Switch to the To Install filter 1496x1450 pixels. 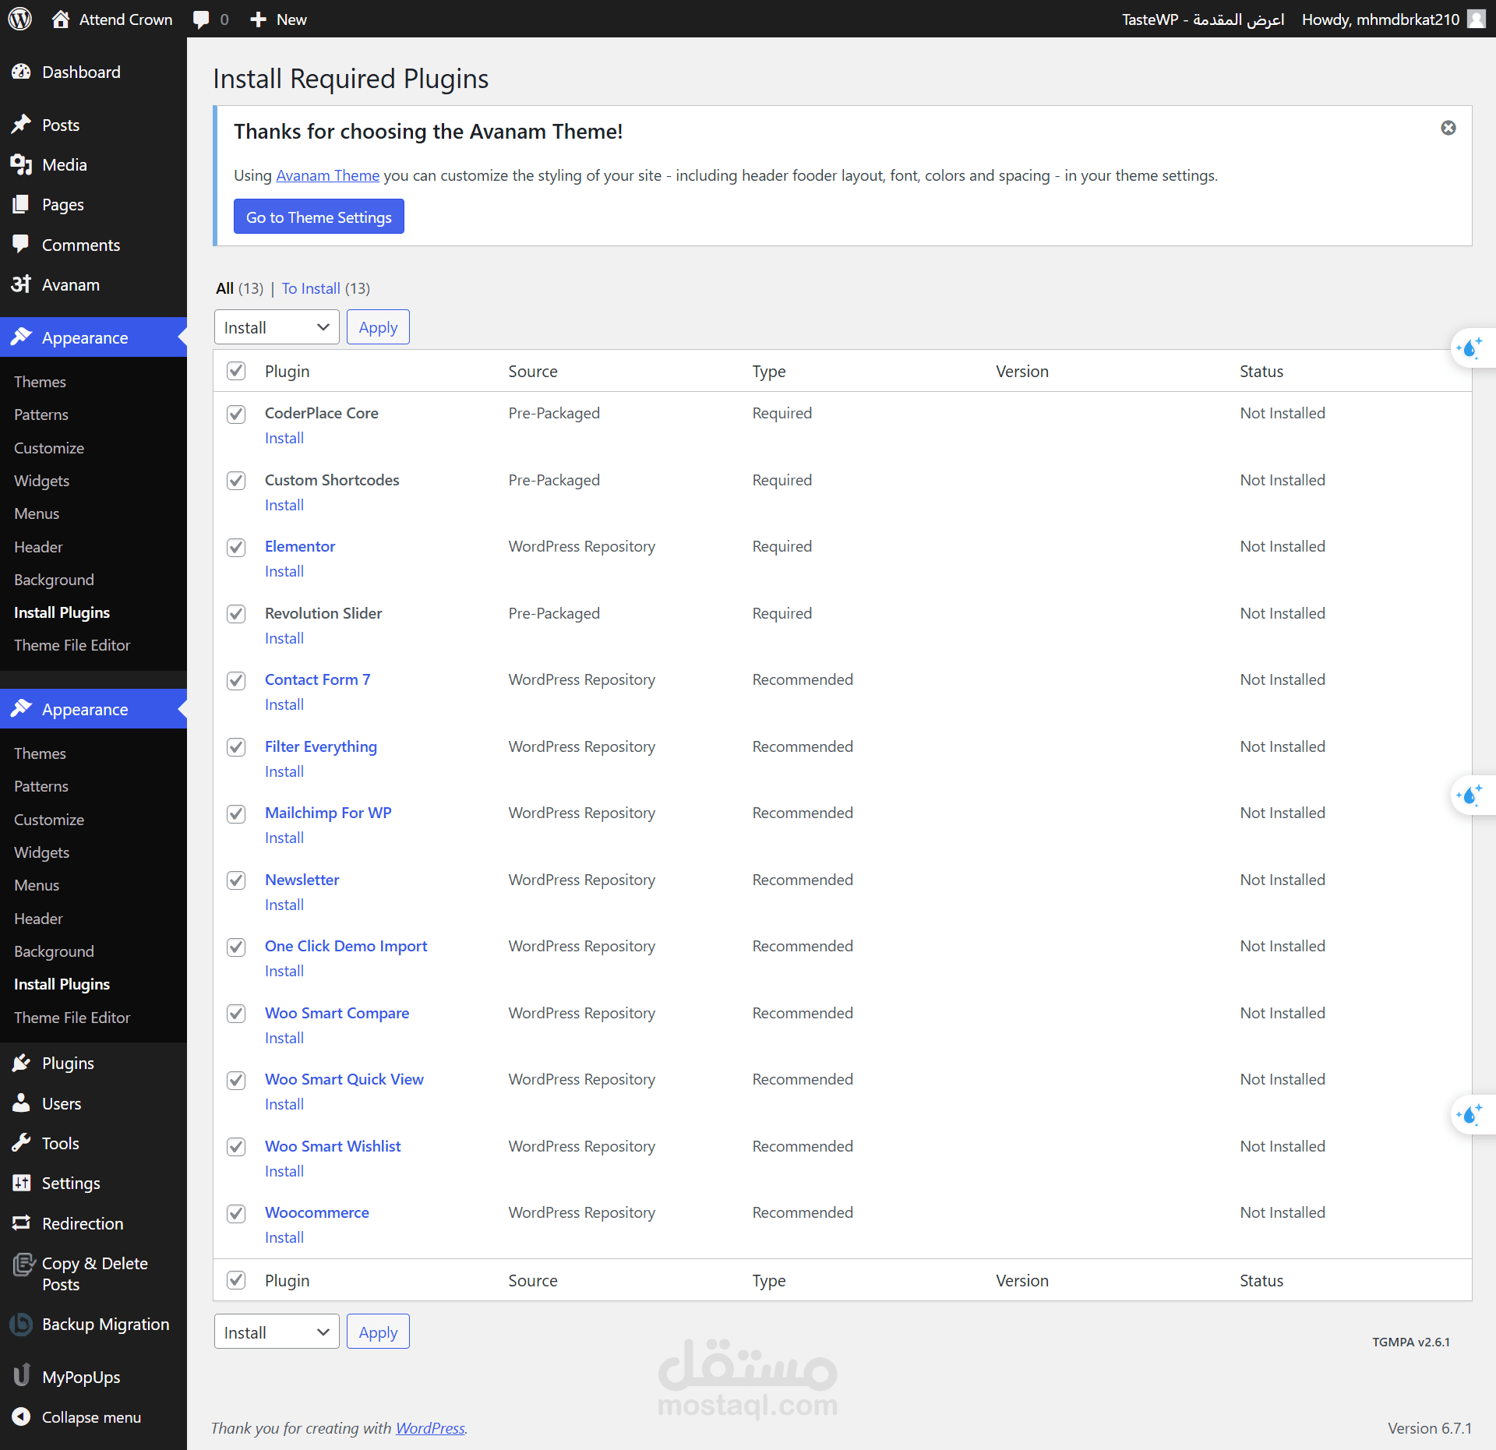310,288
